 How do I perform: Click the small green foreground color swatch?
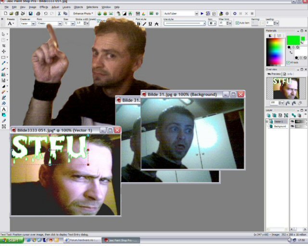[303, 38]
